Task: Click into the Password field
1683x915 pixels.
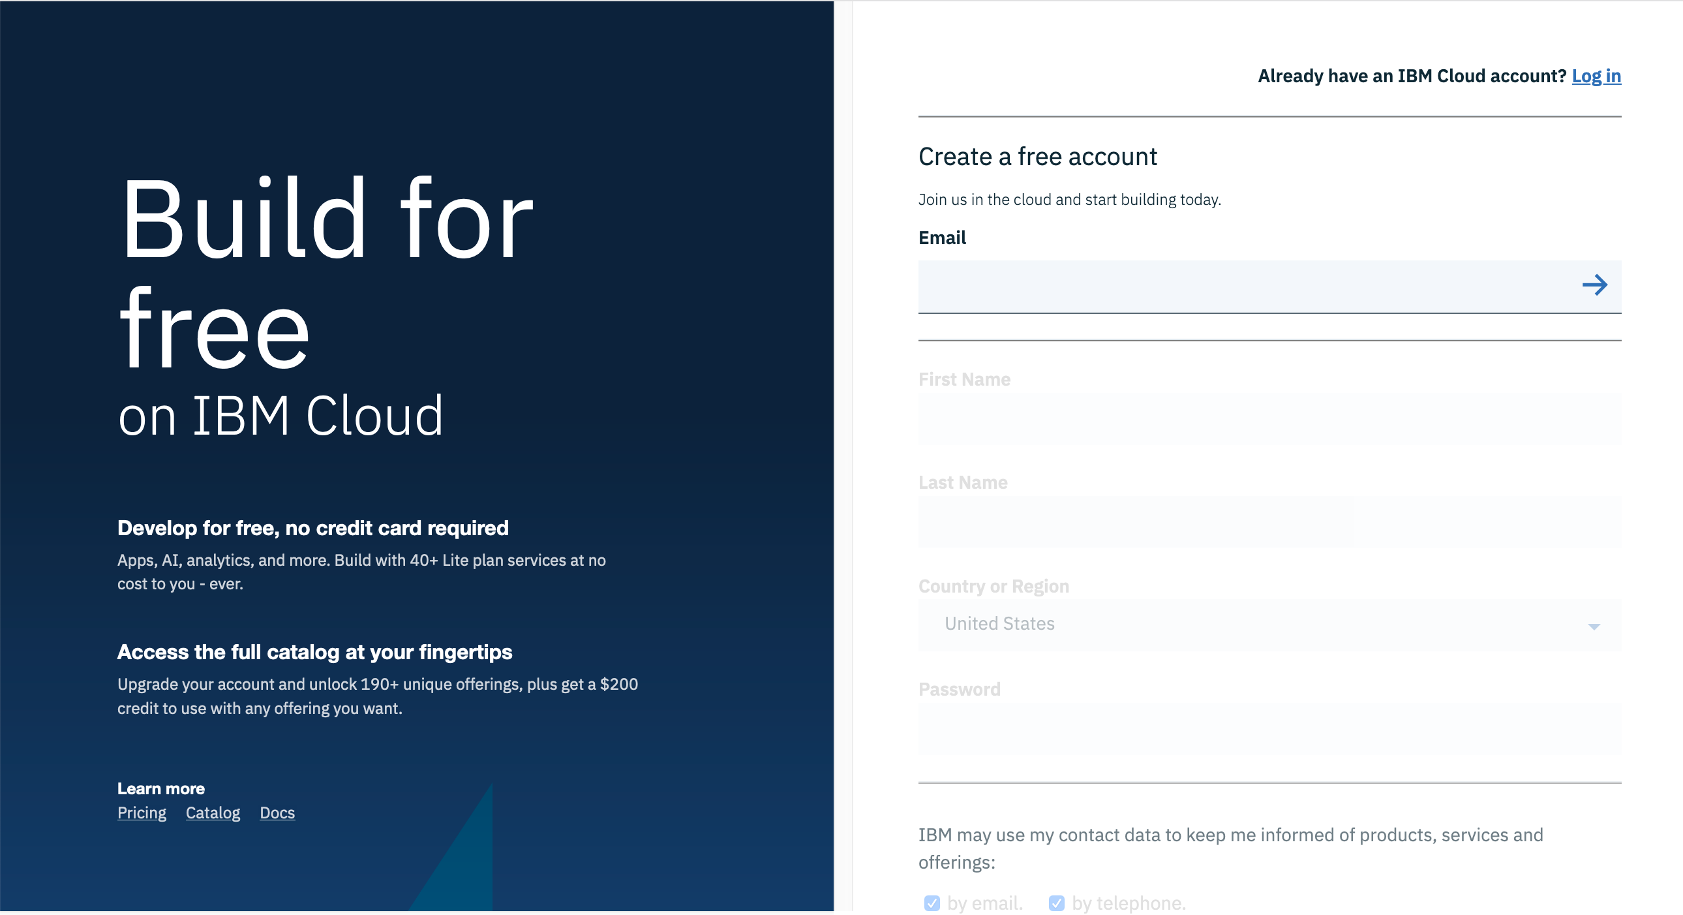Action: pos(1269,730)
